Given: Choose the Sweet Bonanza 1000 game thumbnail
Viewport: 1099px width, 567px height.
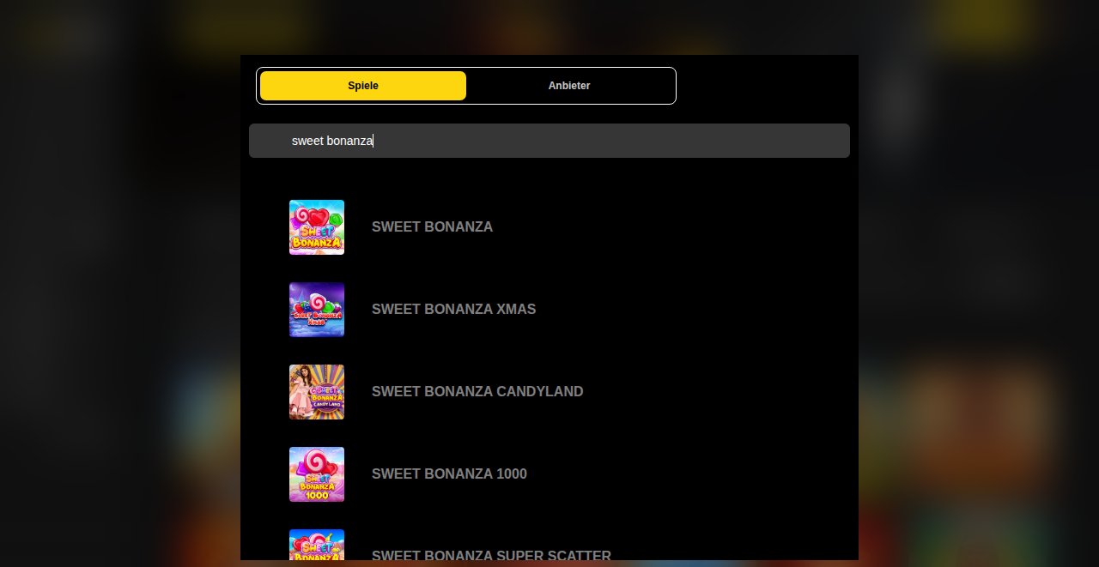Looking at the screenshot, I should (x=317, y=474).
